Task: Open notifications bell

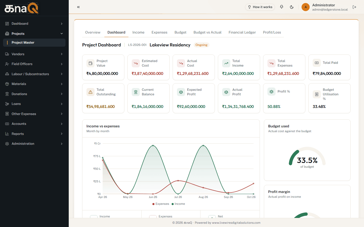Action: 282,7
